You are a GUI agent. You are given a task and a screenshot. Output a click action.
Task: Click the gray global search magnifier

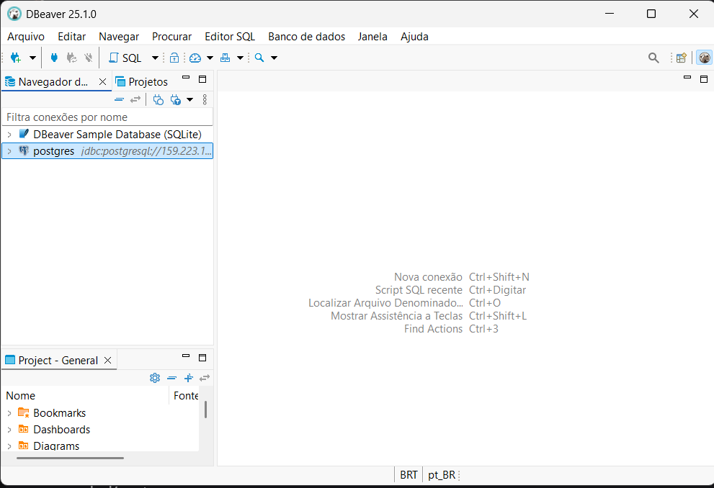pyautogui.click(x=653, y=58)
